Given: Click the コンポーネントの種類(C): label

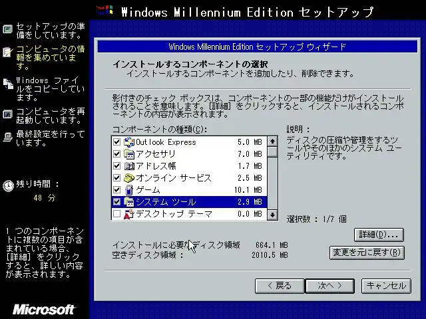Looking at the screenshot, I should click(160, 130).
